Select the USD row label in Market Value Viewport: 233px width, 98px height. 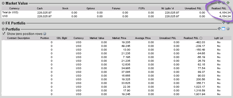[x=5, y=16]
